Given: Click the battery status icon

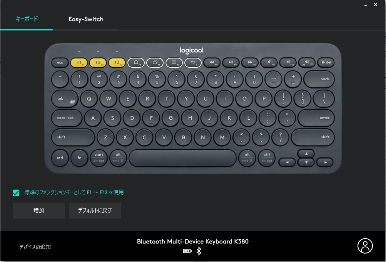Looking at the screenshot, I should [x=187, y=251].
